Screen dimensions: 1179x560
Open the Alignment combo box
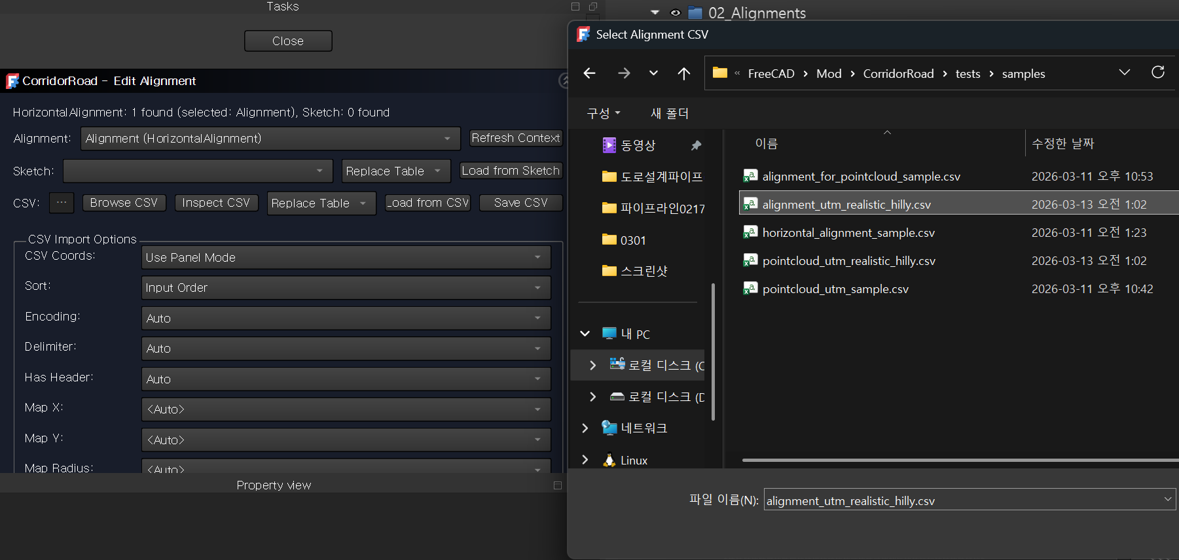270,139
